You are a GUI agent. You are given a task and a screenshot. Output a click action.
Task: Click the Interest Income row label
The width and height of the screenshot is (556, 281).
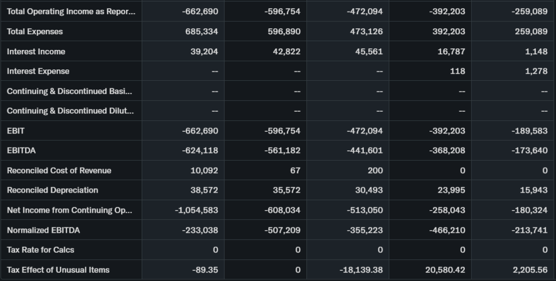coord(36,52)
